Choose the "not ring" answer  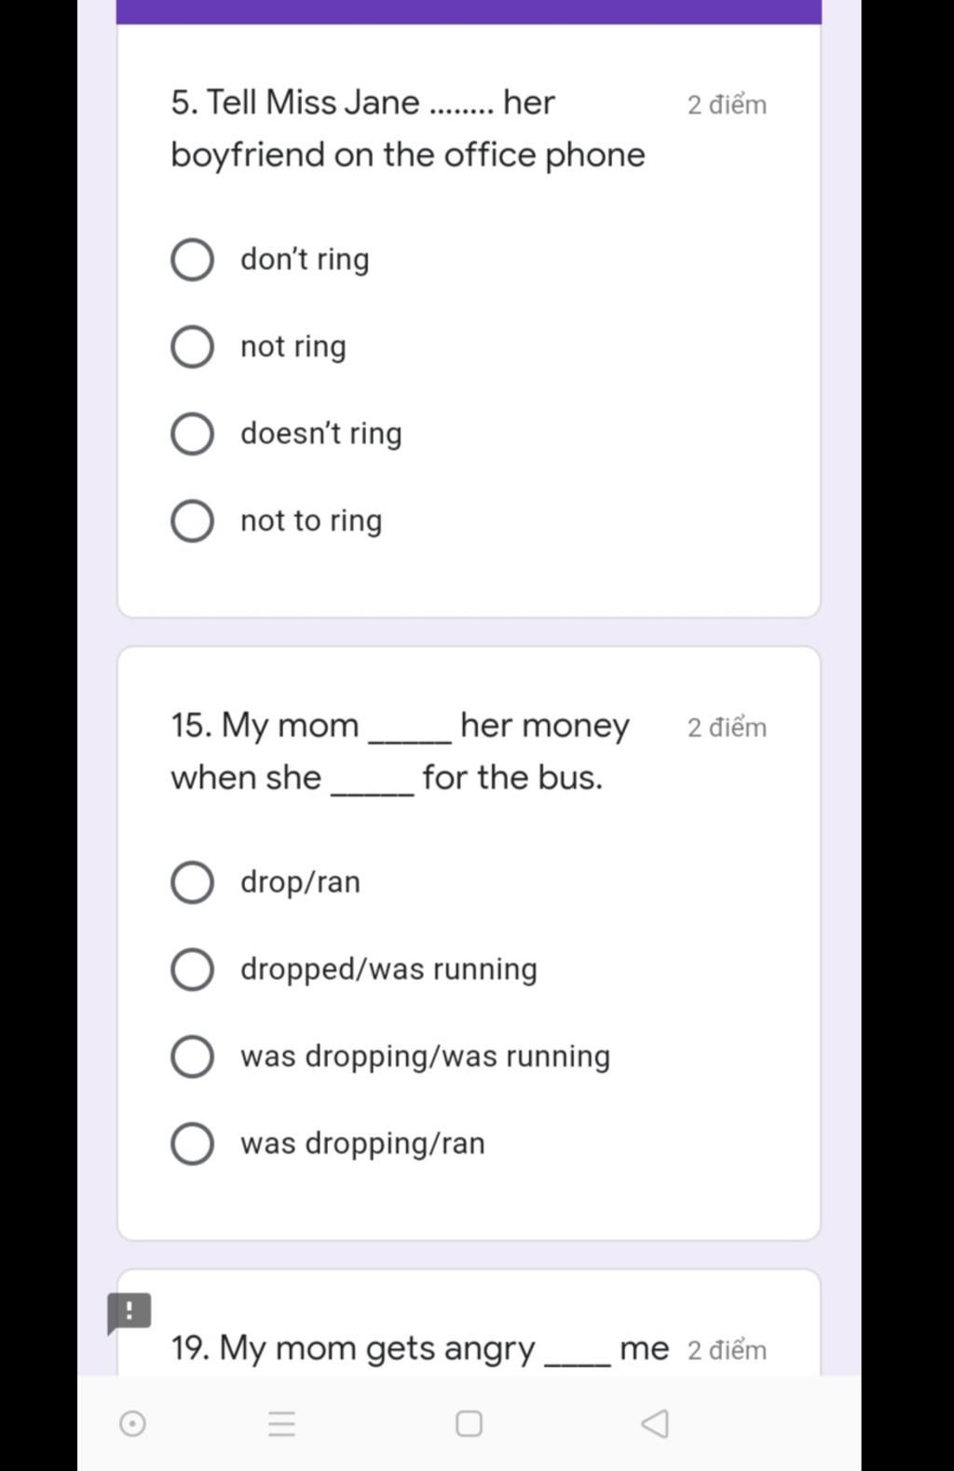pos(193,347)
